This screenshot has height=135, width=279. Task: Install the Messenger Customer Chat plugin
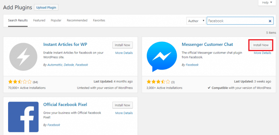point(261,45)
